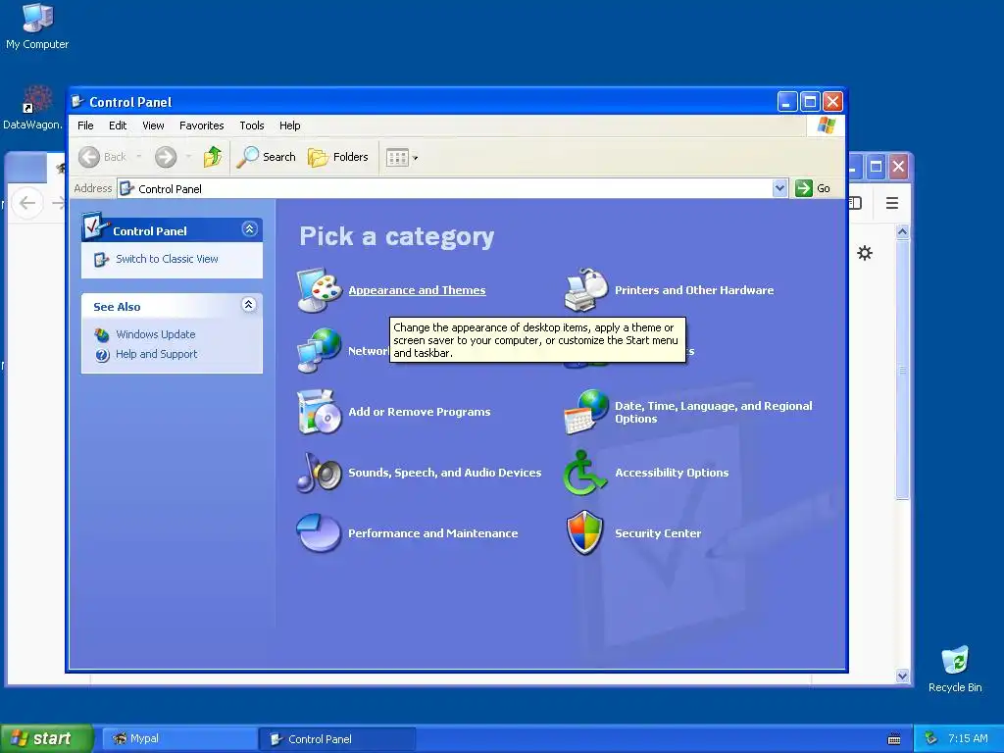The width and height of the screenshot is (1004, 753).
Task: Open Windows Update from See Also
Action: click(x=155, y=334)
